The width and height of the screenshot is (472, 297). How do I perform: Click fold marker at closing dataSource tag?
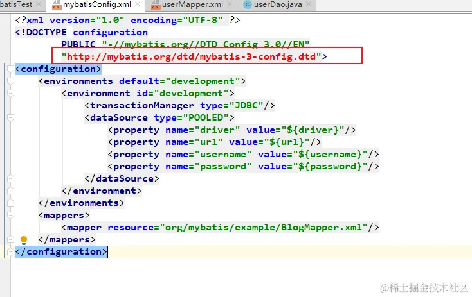click(x=10, y=179)
